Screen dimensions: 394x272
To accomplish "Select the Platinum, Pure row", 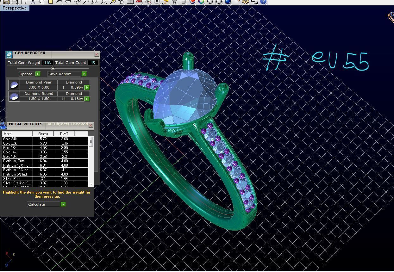I will tap(45, 161).
